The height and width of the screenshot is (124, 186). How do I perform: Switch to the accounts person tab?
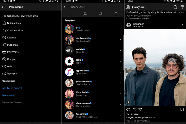85,14
